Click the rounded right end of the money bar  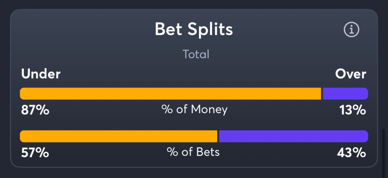click(365, 94)
